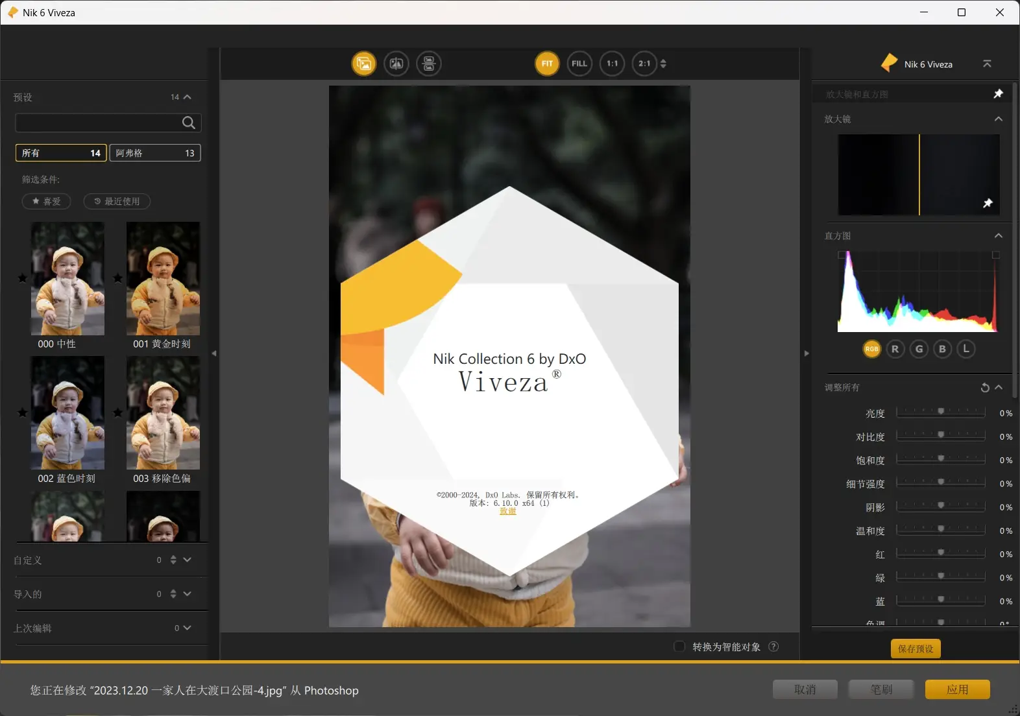Adjust the 亮度 brightness slider
This screenshot has width=1020, height=716.
941,412
